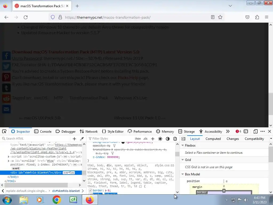Toggle Responsive Design Mode icon
Viewport: 273px width, 205px height.
[x=255, y=131]
